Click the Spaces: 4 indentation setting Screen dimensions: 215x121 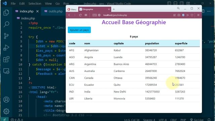(x=149, y=120)
